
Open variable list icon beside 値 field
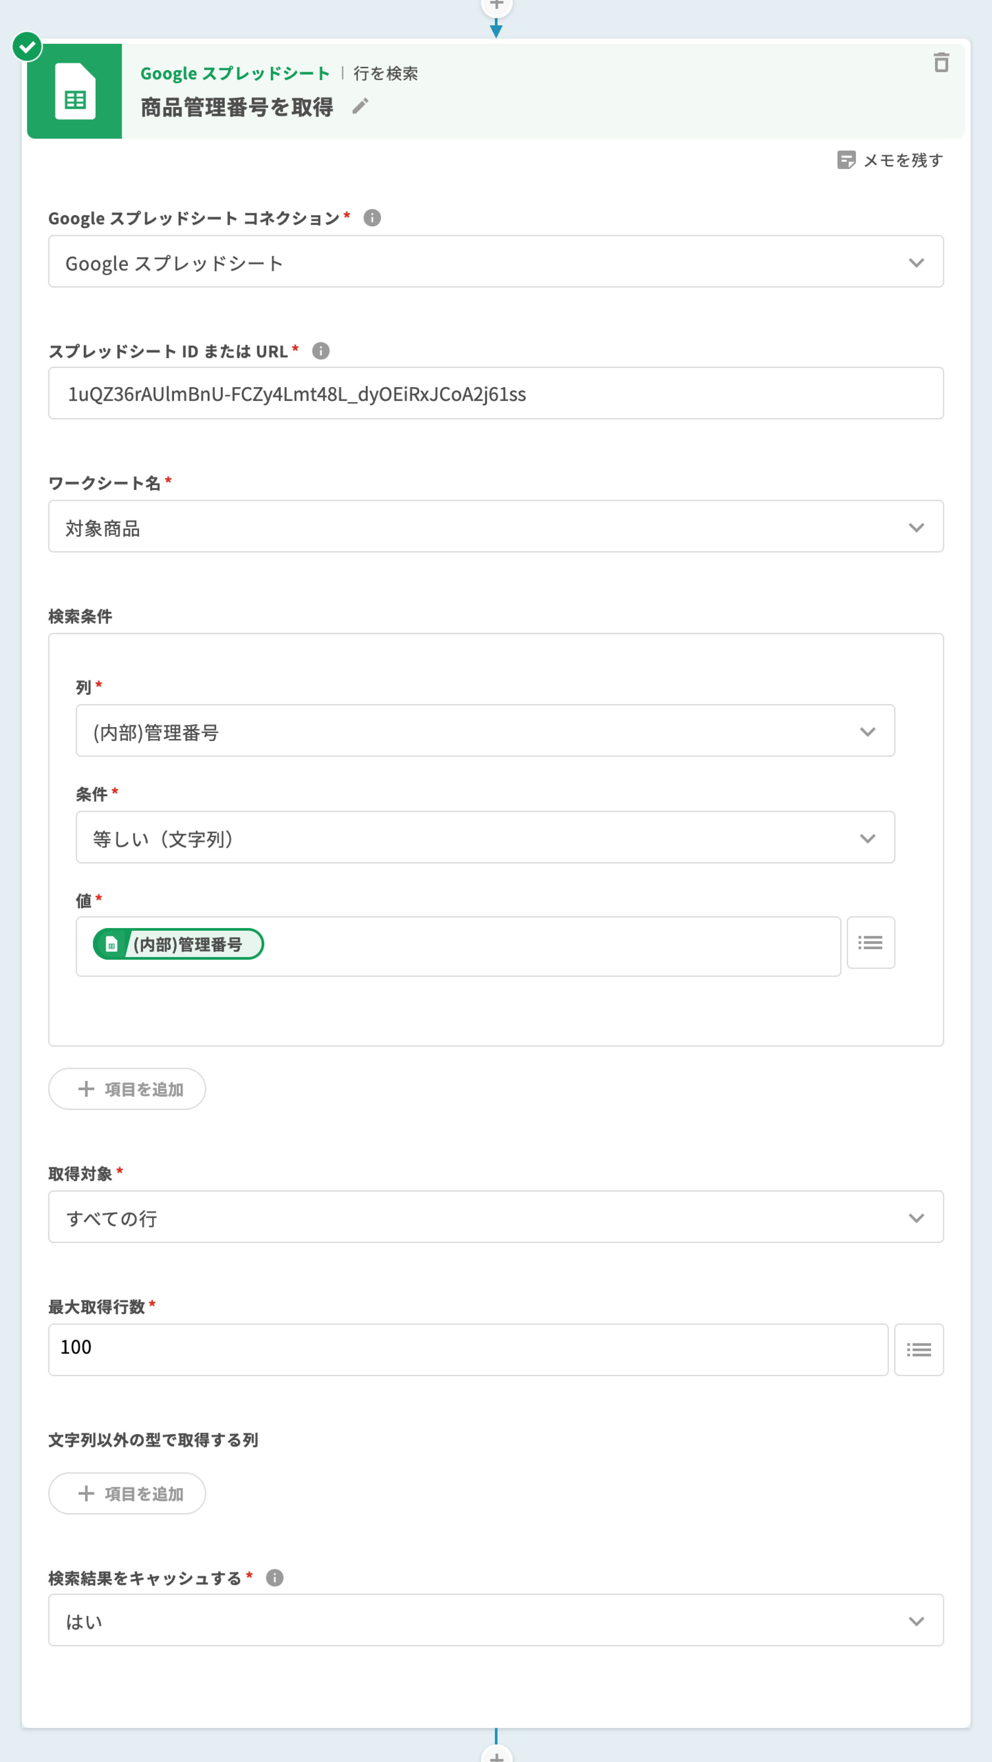point(870,942)
